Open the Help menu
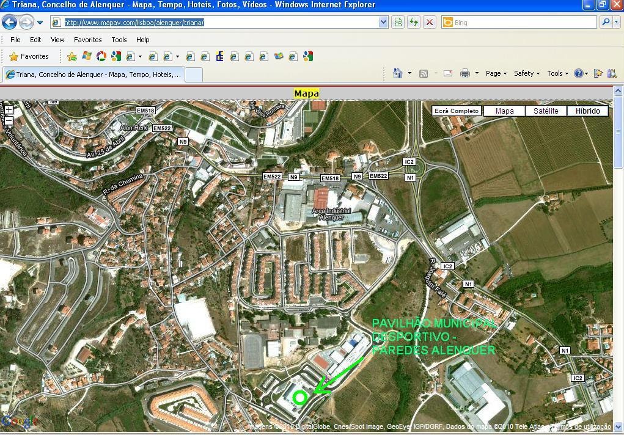Screen dimensions: 624x435 pos(143,40)
